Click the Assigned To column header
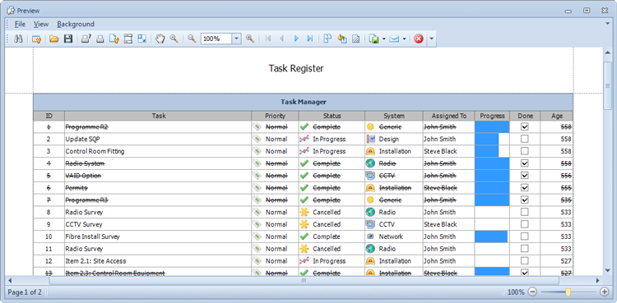 pyautogui.click(x=449, y=116)
